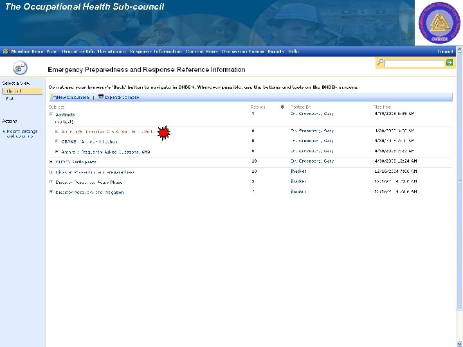Open Current News menu
463x347 pixels.
click(x=202, y=51)
